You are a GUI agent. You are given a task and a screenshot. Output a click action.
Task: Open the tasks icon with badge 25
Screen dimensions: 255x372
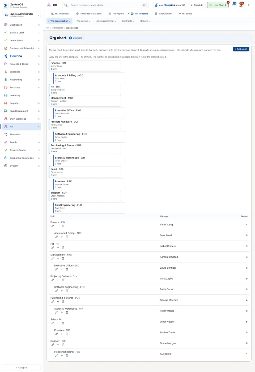tap(233, 5)
